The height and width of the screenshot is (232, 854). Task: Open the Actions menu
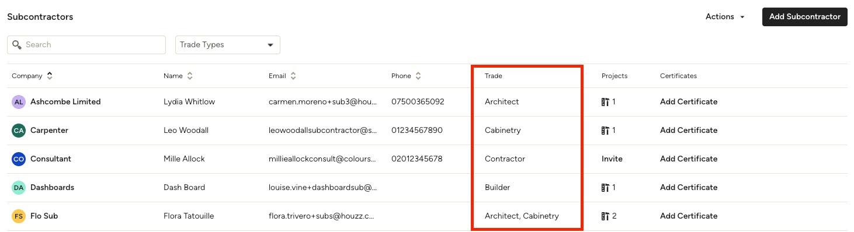pos(725,16)
